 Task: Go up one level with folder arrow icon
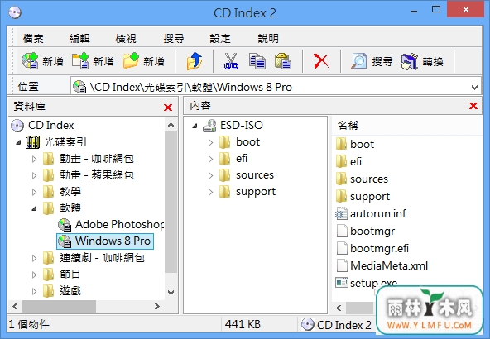[195, 61]
